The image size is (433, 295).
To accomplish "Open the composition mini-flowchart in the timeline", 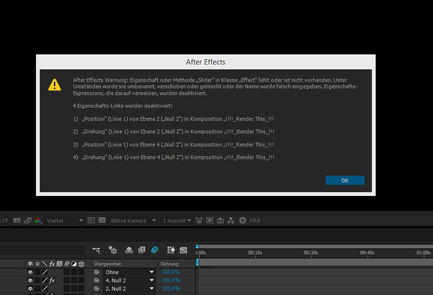I will pyautogui.click(x=96, y=250).
